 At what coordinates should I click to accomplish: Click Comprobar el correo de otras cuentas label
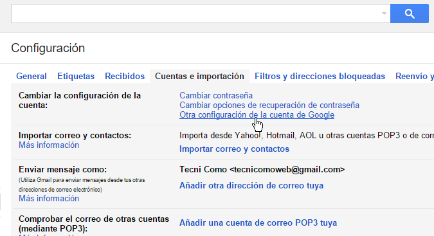point(94,224)
